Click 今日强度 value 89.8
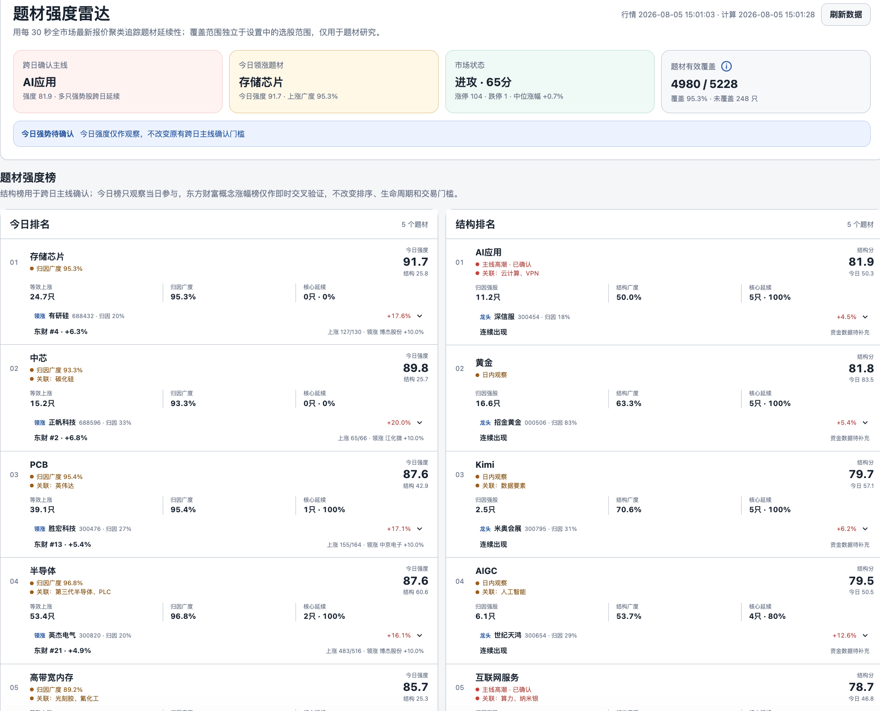 pyautogui.click(x=416, y=368)
